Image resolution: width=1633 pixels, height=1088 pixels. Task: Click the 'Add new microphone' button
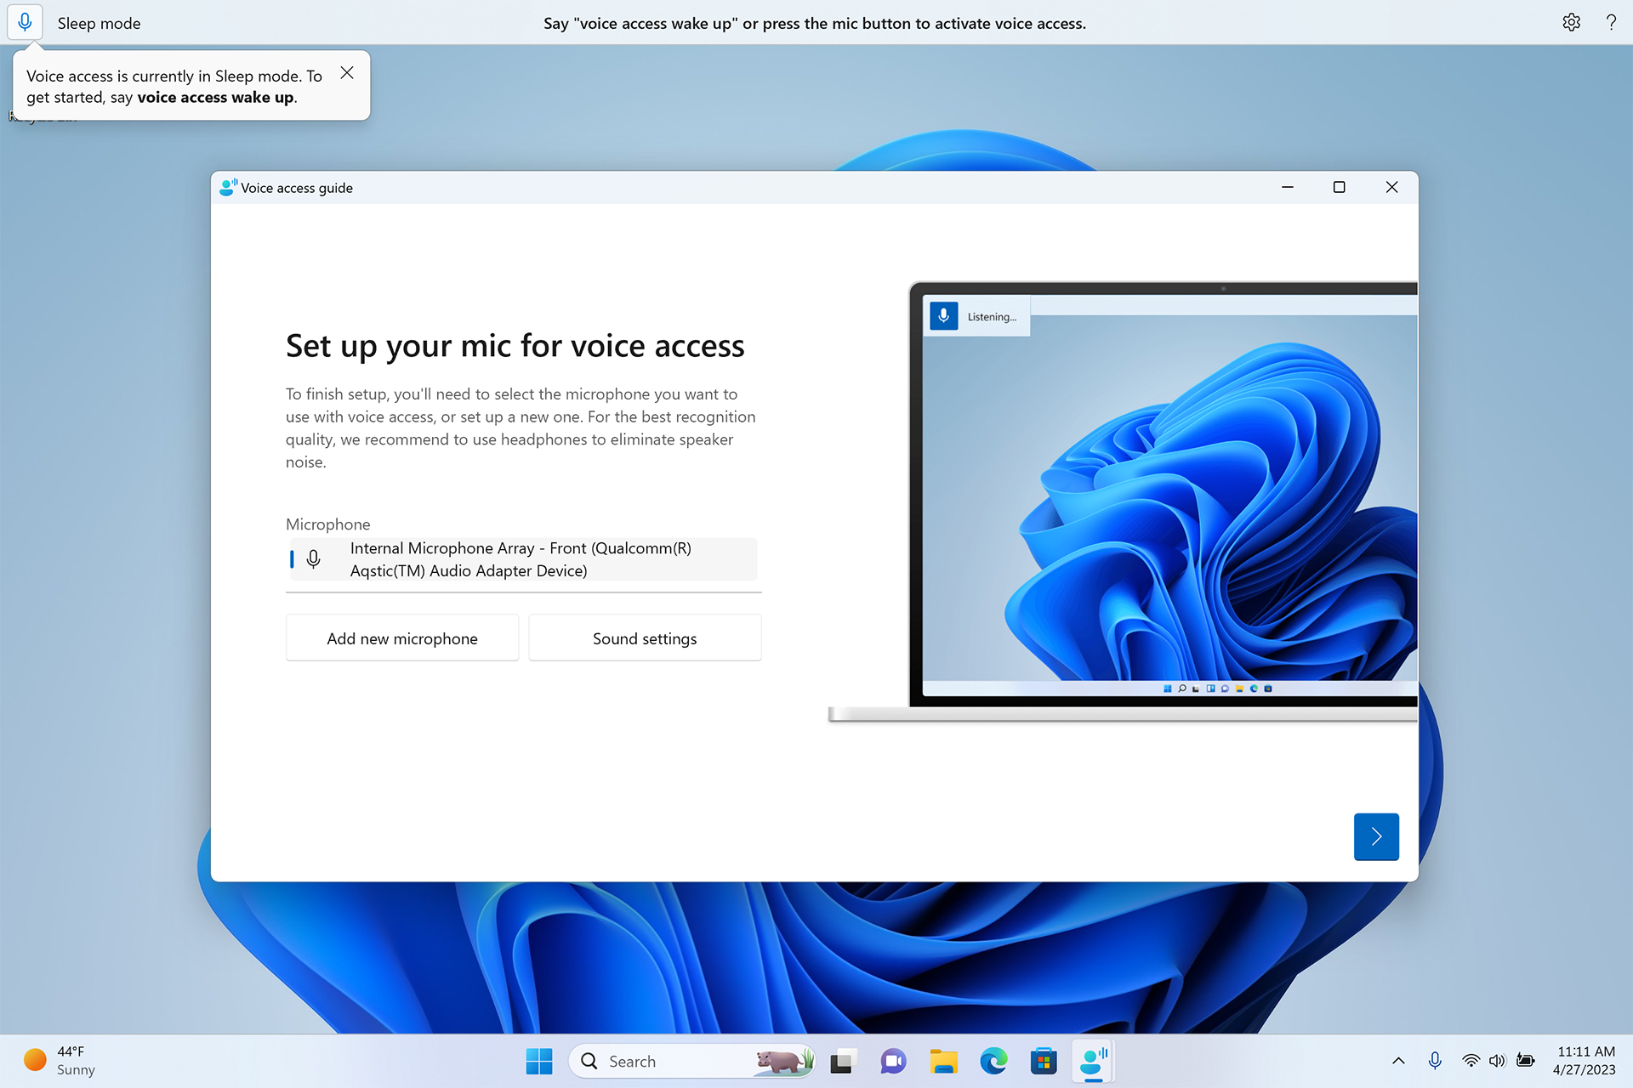tap(401, 637)
